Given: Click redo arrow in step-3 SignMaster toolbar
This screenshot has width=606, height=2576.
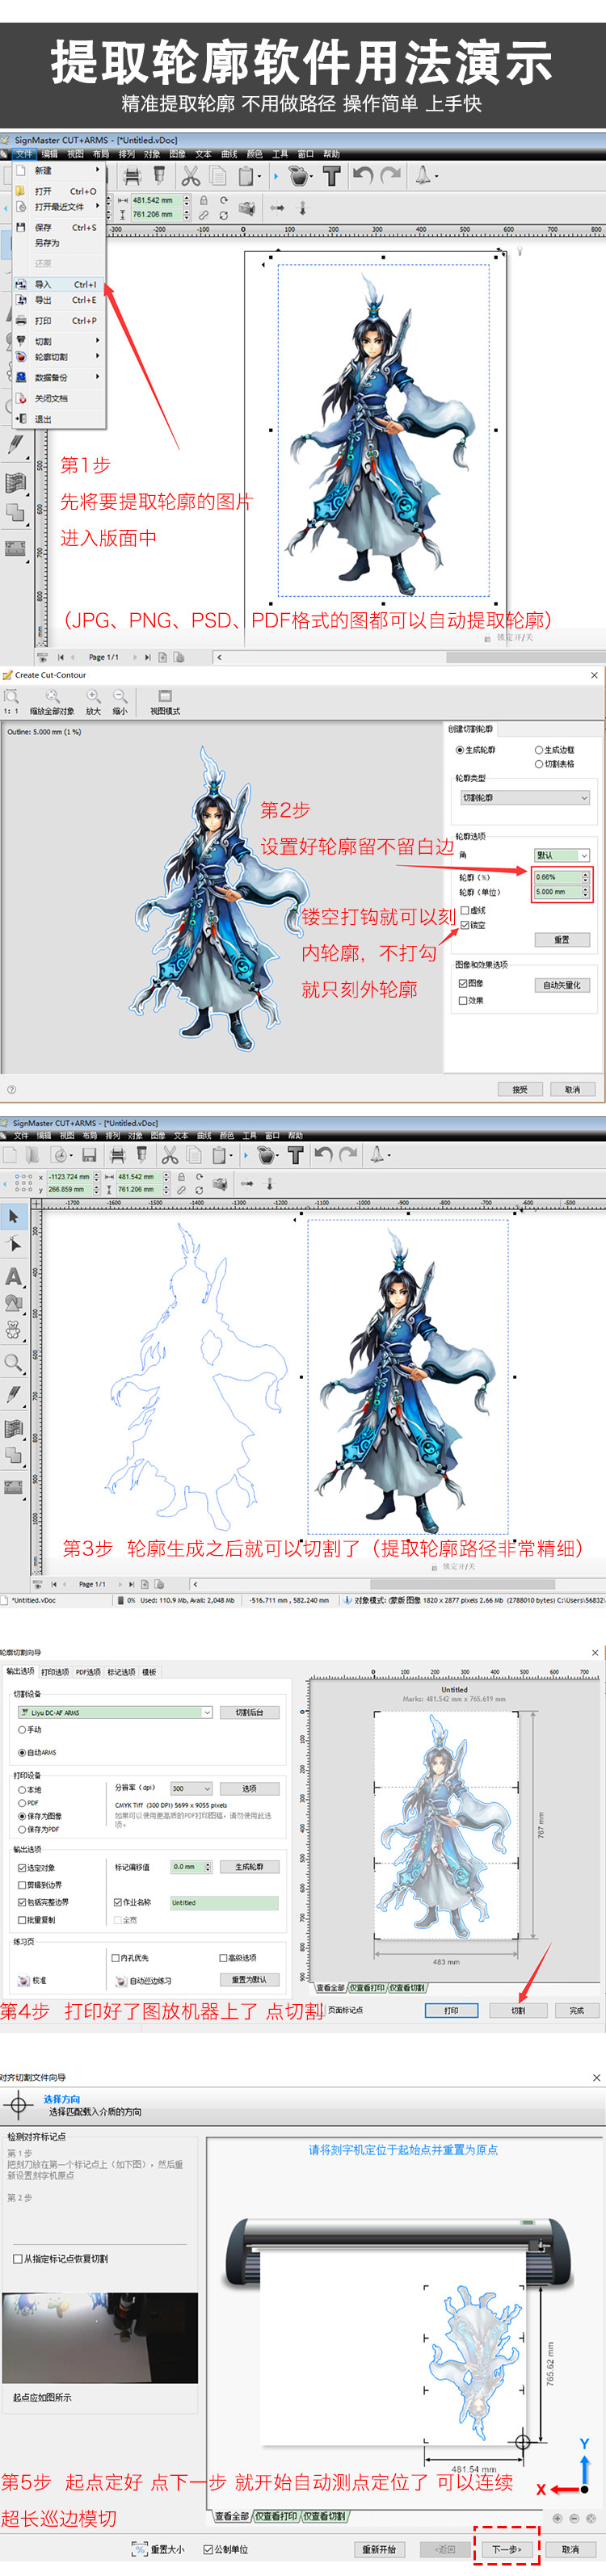Looking at the screenshot, I should (349, 1155).
